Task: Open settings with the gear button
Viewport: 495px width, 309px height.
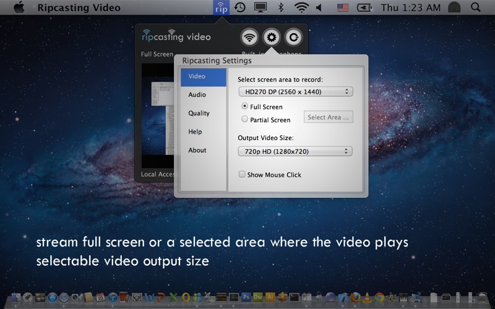Action: point(272,38)
